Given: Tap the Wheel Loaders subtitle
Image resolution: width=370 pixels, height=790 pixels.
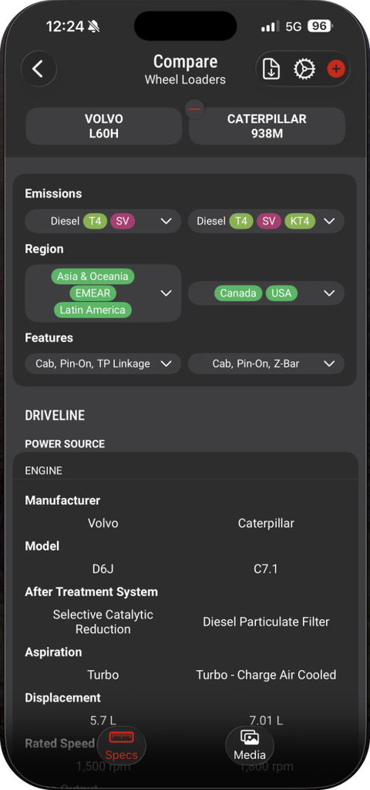Looking at the screenshot, I should coord(185,80).
